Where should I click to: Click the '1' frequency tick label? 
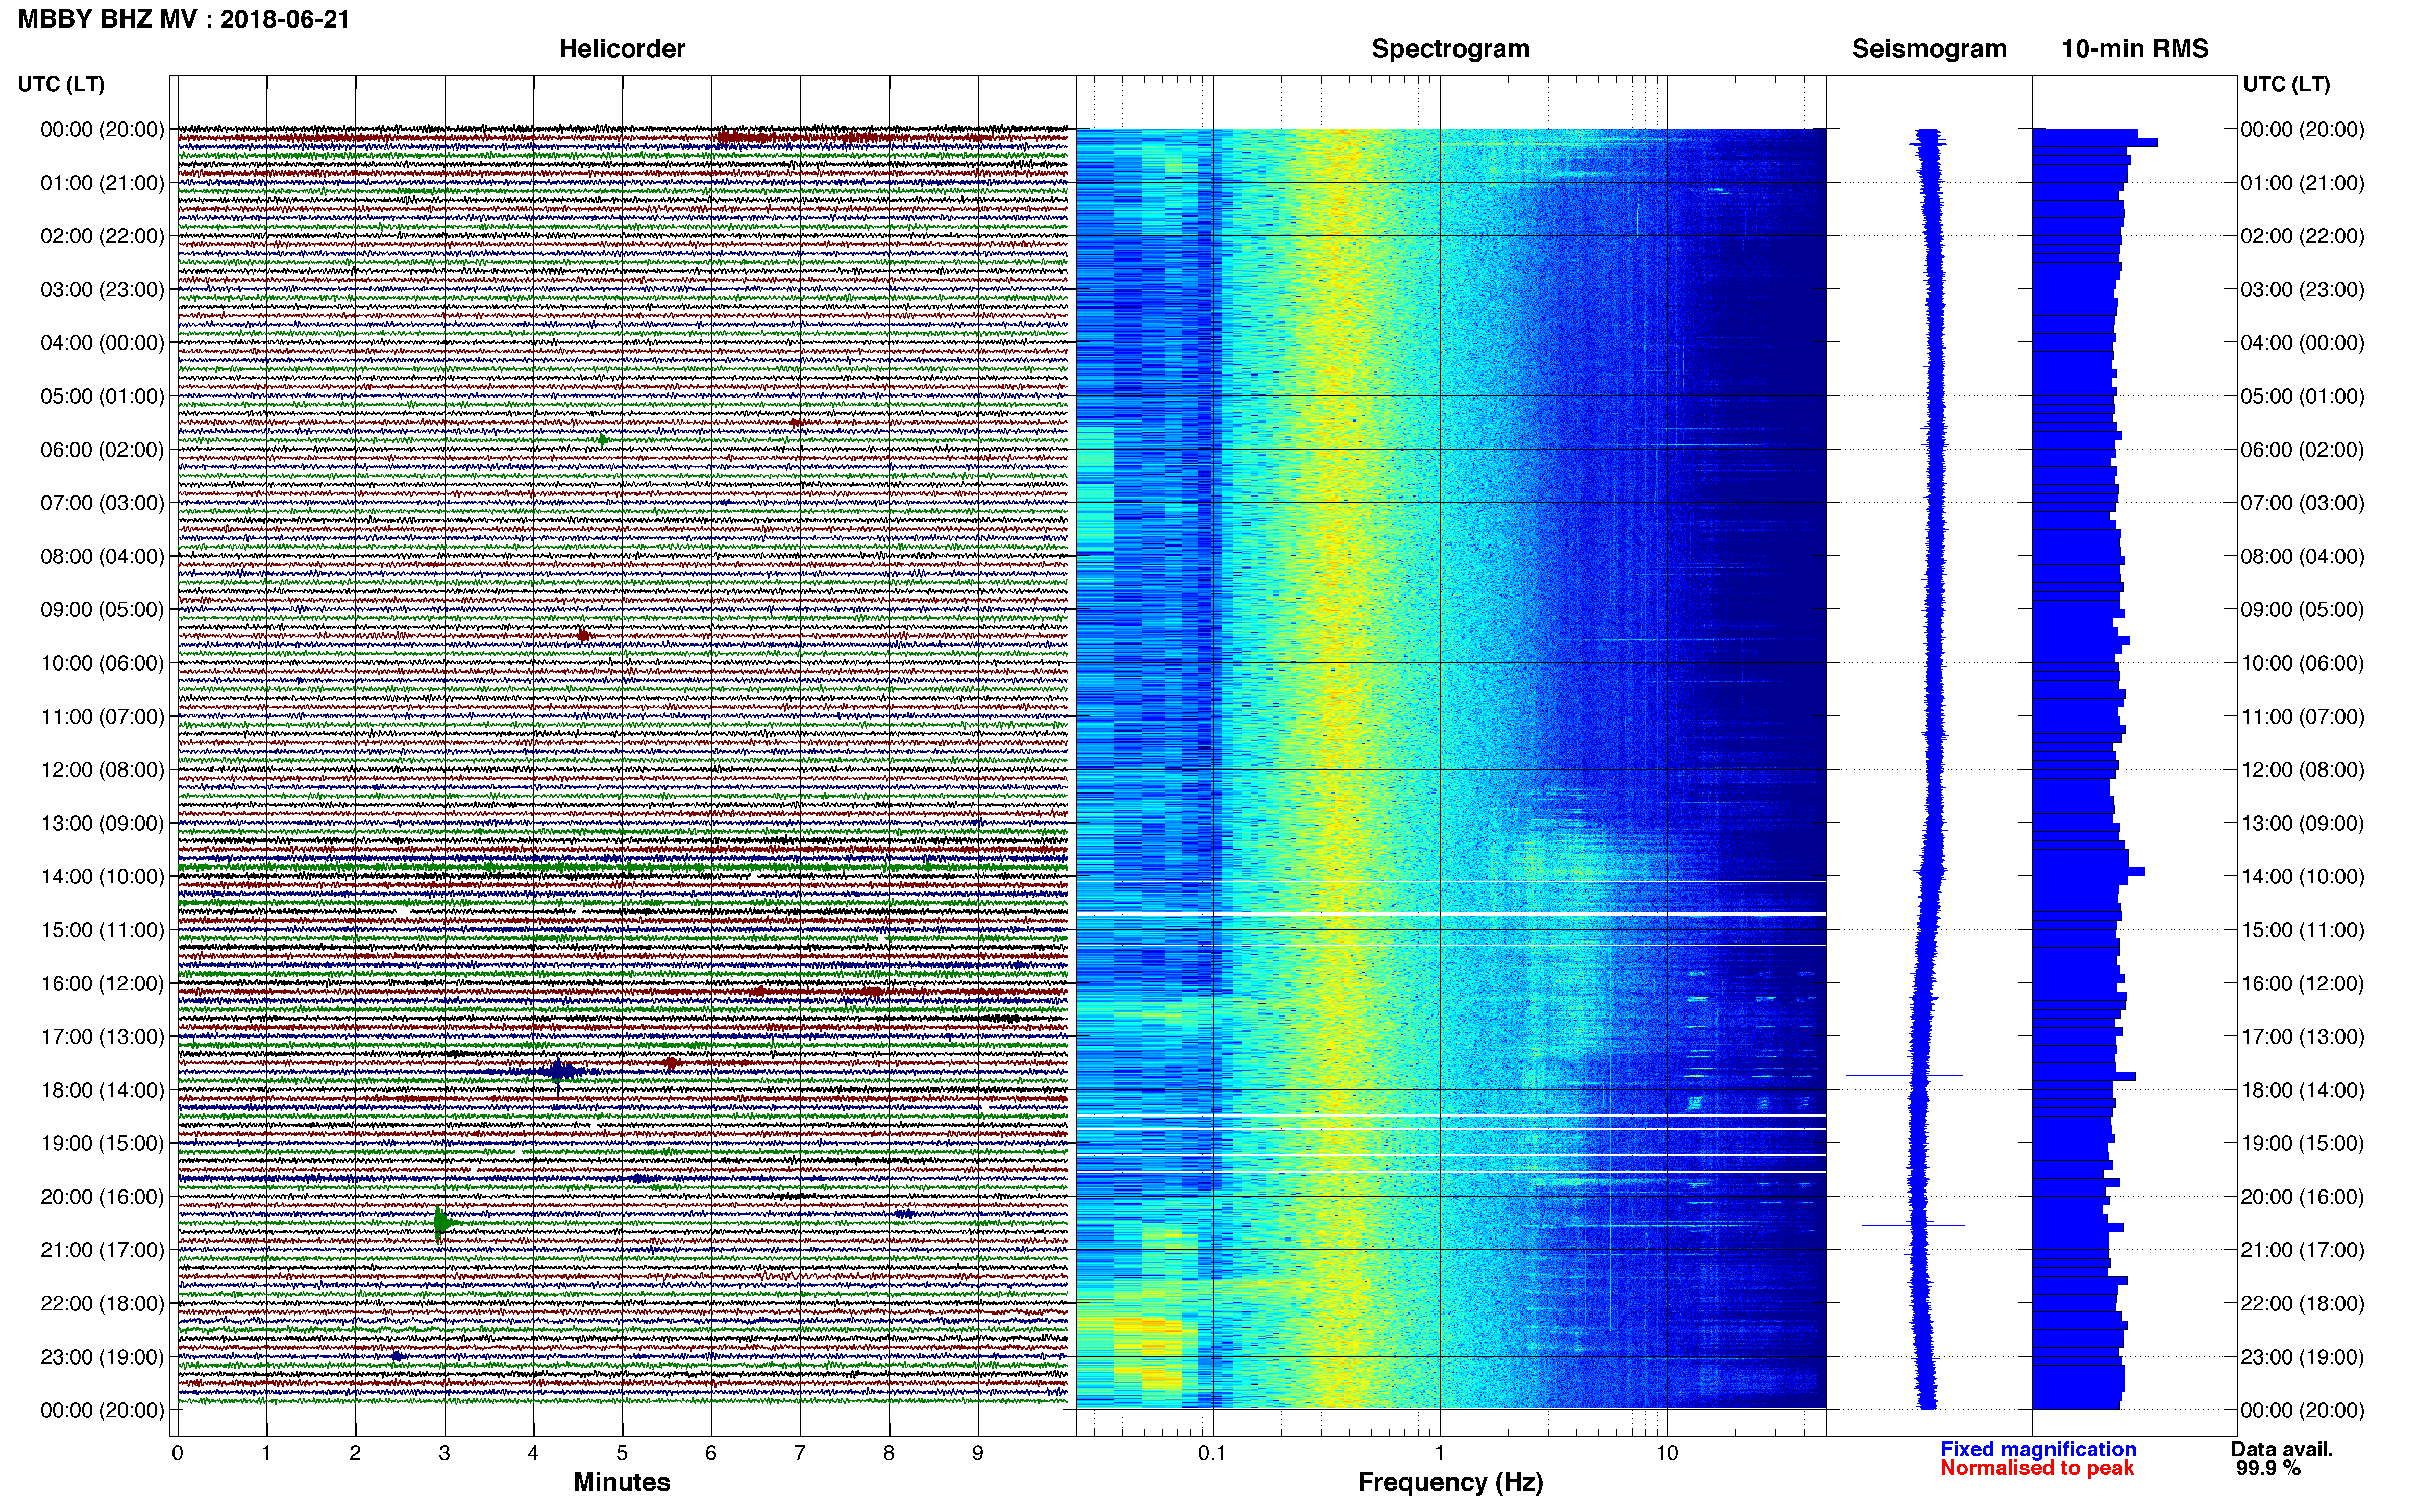1439,1453
